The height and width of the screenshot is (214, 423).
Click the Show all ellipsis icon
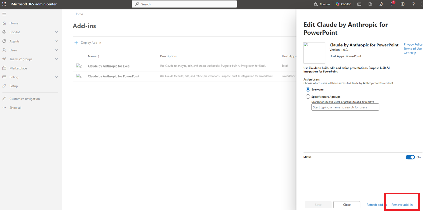point(4,108)
